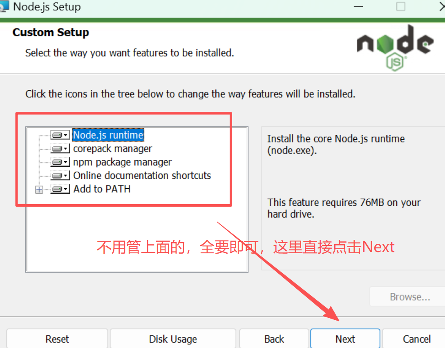
Task: Minimize the Node.js Setup window
Action: coord(358,7)
